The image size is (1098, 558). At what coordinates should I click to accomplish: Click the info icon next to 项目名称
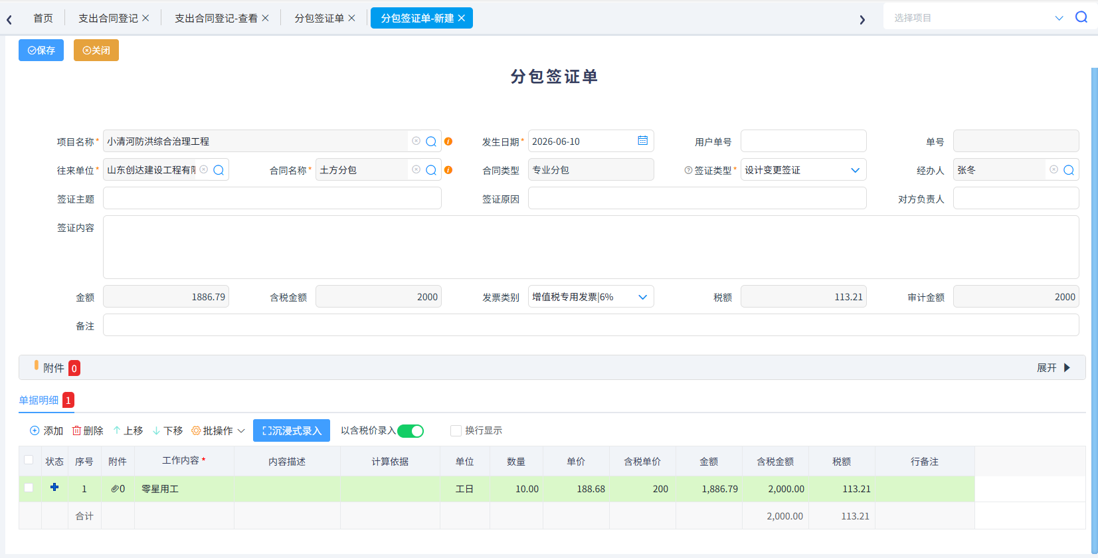[x=448, y=141]
